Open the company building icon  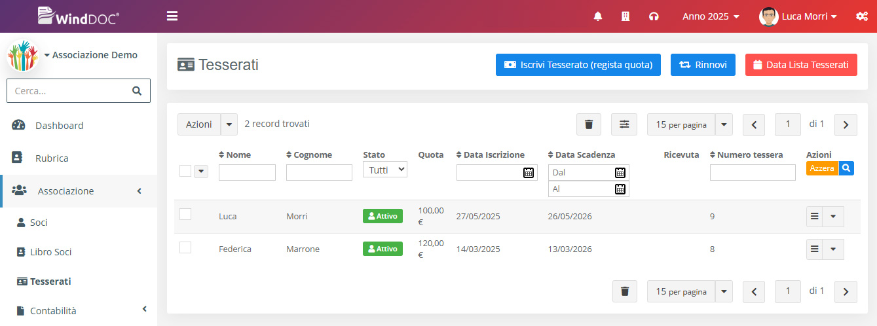pos(625,16)
